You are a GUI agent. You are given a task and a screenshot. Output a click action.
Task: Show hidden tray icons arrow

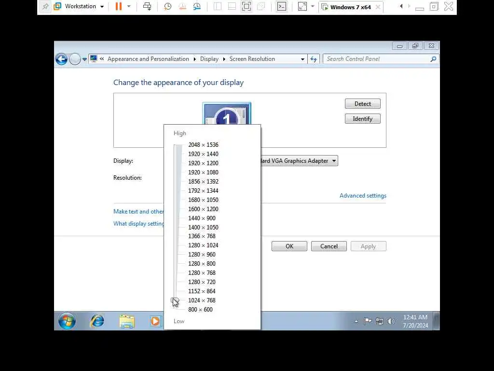click(x=357, y=321)
